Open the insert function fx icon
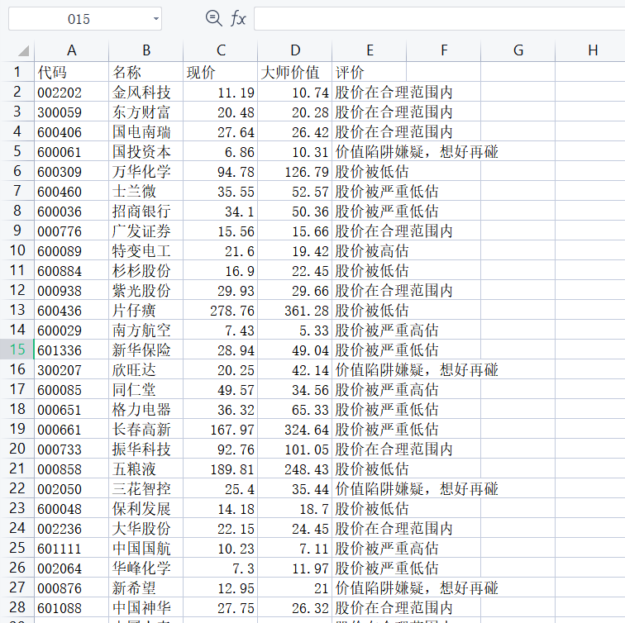The width and height of the screenshot is (625, 623). (238, 18)
